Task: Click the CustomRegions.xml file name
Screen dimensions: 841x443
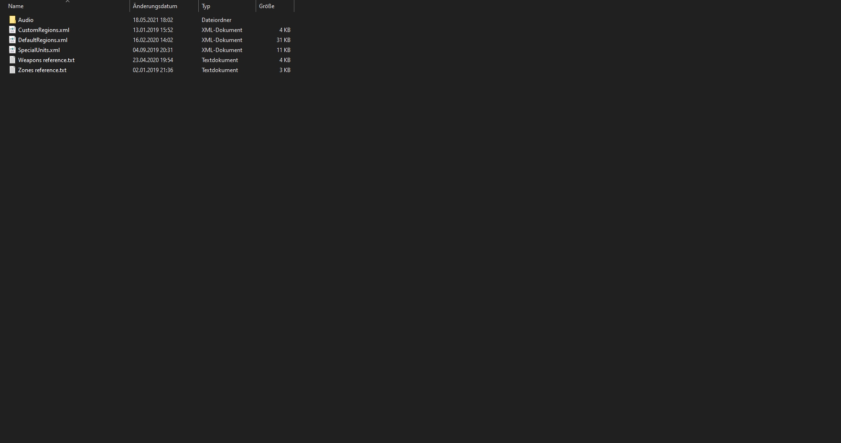Action: [43, 30]
